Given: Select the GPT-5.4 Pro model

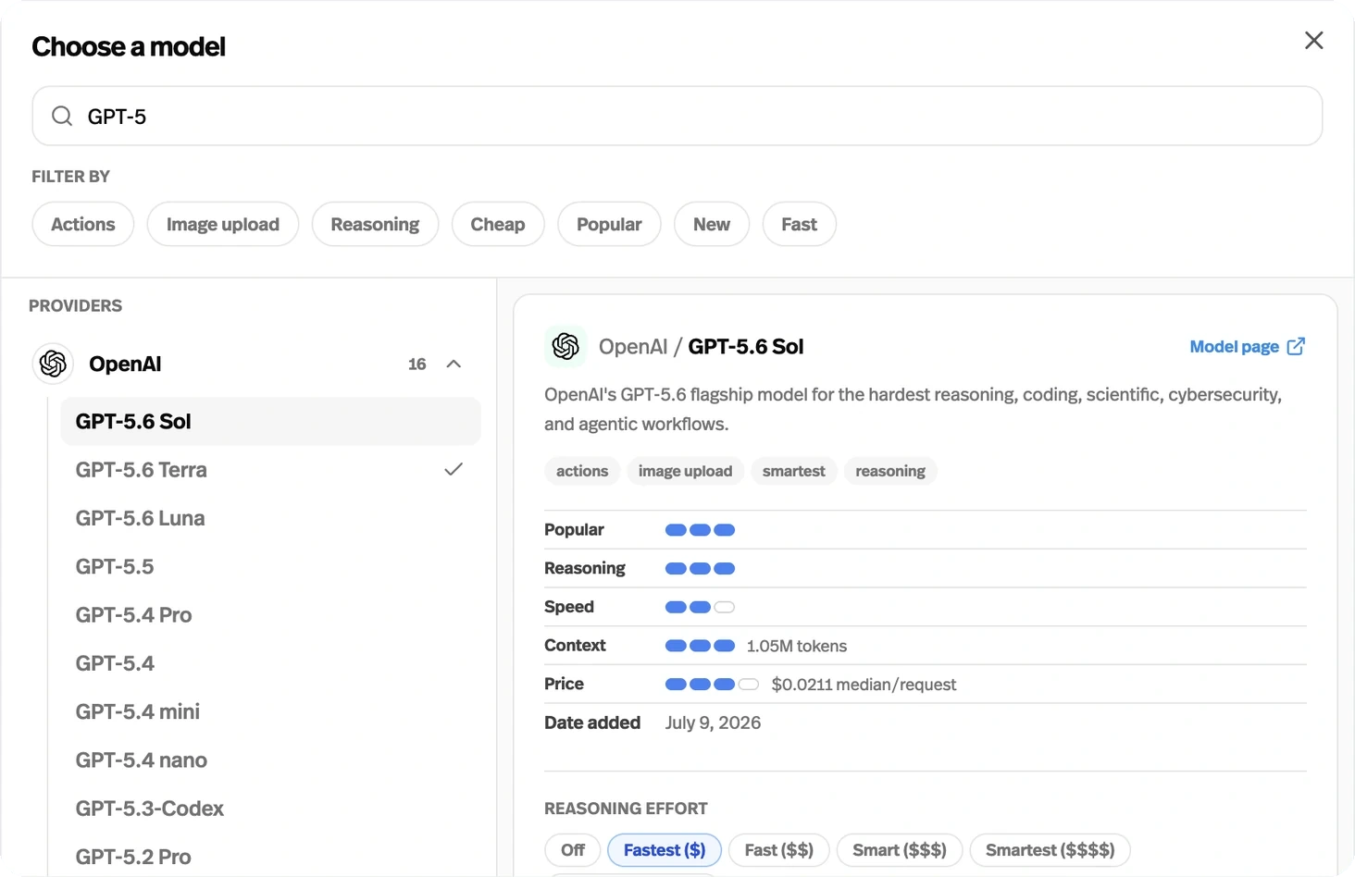Looking at the screenshot, I should (x=271, y=614).
